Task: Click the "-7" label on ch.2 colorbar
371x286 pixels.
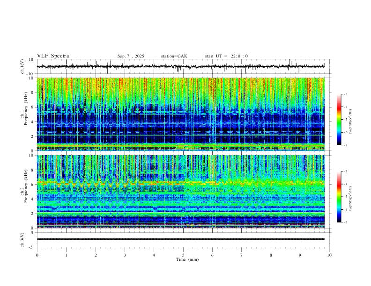Action: pyautogui.click(x=345, y=222)
